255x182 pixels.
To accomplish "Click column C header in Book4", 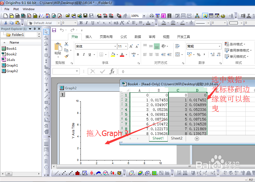I will click(178, 90).
